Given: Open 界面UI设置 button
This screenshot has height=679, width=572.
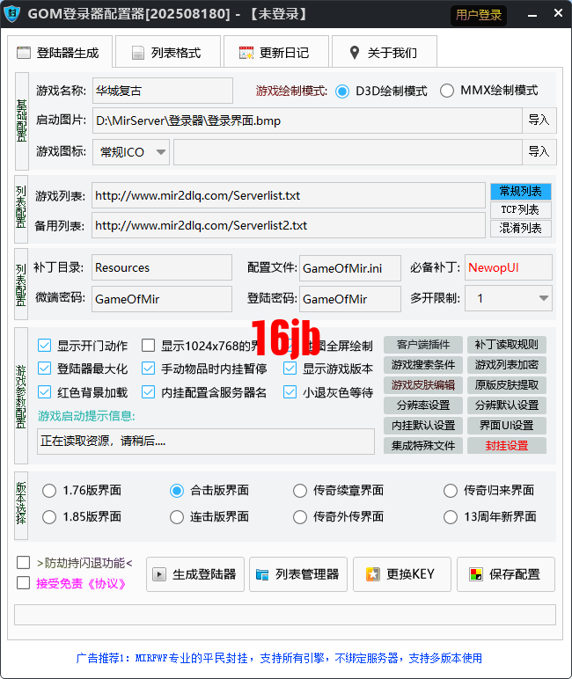Looking at the screenshot, I should pos(507,426).
